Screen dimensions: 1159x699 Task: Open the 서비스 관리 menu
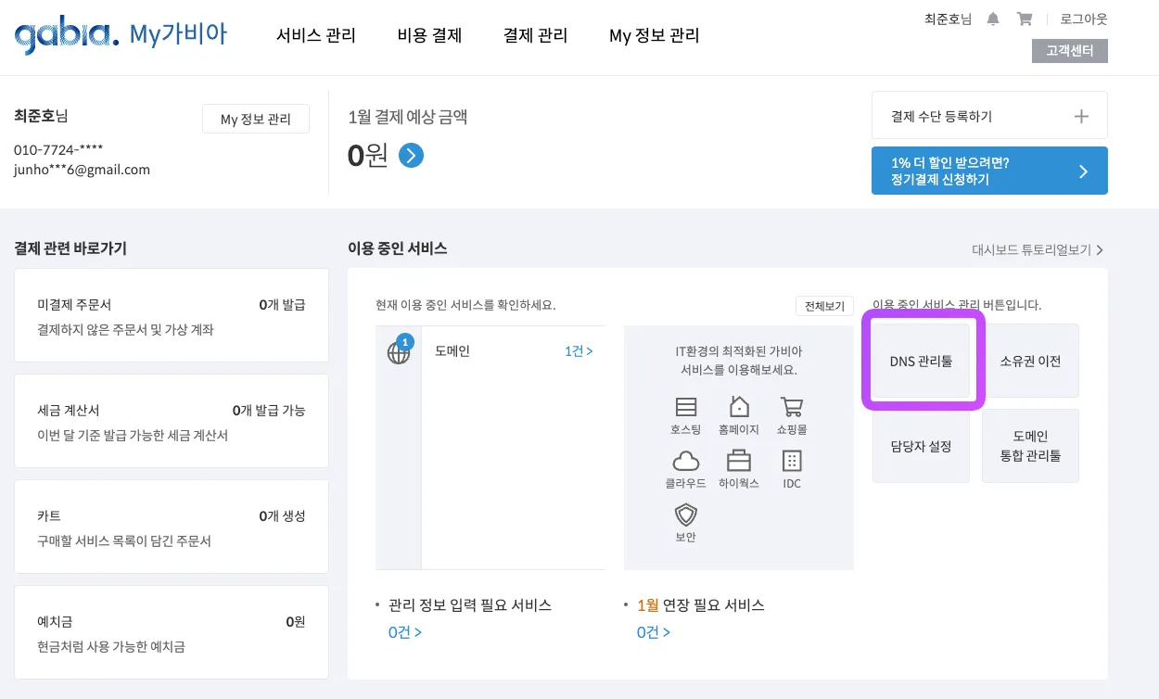316,36
